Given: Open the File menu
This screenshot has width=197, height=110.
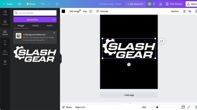Looking at the screenshot, I should pos(20,4).
